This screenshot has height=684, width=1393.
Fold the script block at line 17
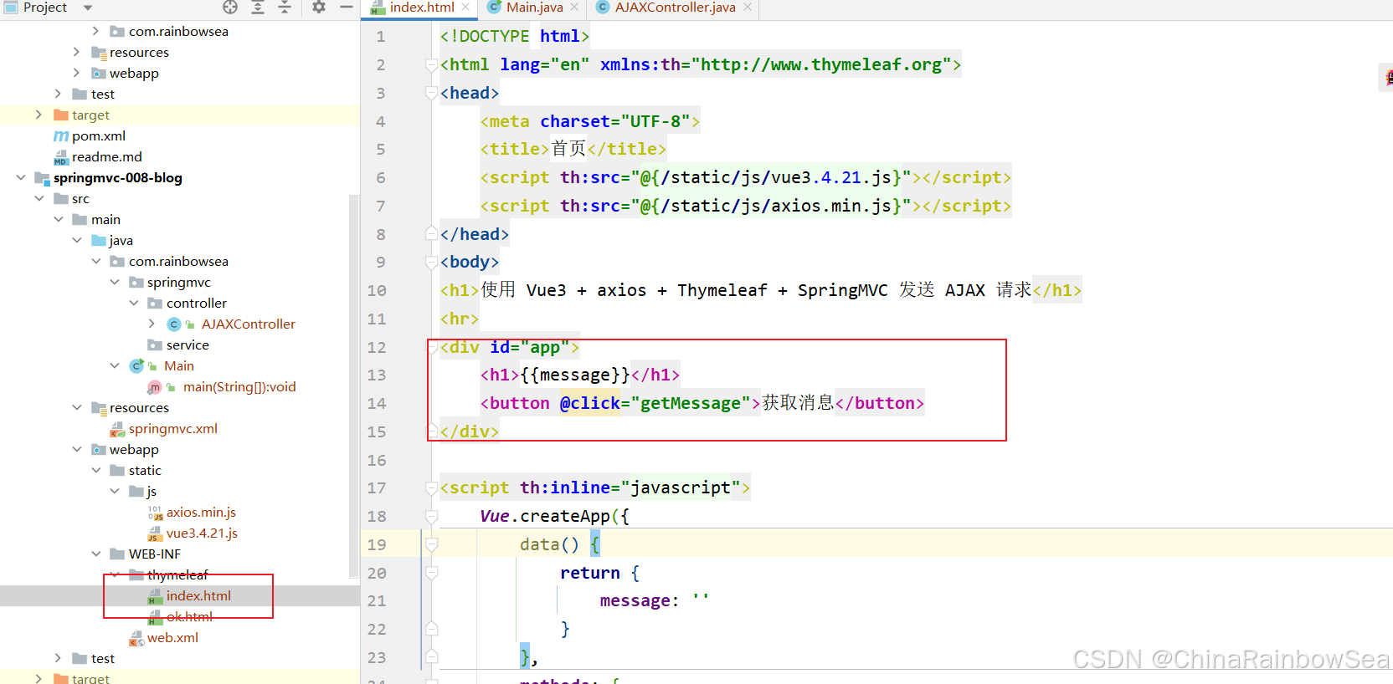point(431,487)
